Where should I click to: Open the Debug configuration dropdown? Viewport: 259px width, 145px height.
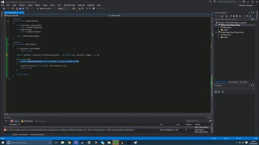[62, 8]
